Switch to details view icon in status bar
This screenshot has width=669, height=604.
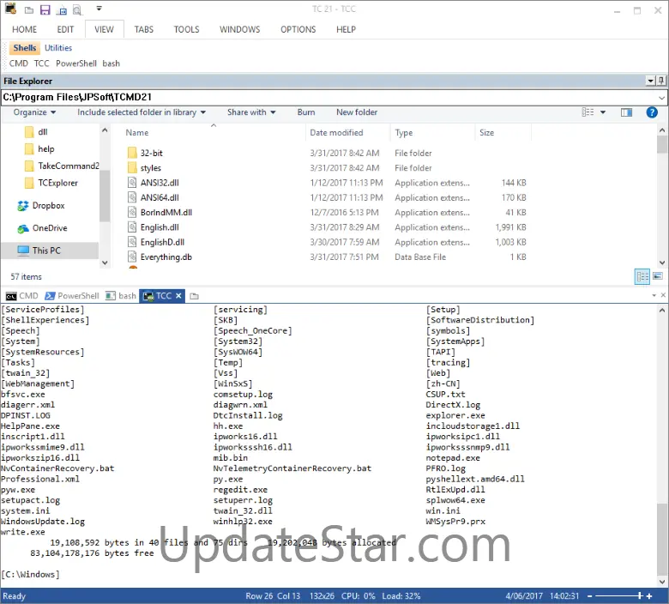point(642,276)
